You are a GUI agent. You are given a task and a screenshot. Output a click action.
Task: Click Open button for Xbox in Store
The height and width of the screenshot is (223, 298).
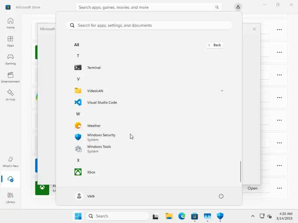point(252,188)
